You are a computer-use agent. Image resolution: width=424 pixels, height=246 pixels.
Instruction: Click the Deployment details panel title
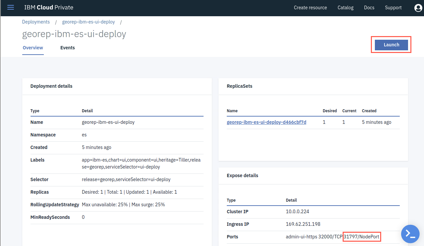point(51,86)
